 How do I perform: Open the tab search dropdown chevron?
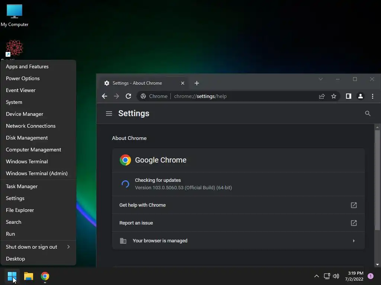click(321, 79)
